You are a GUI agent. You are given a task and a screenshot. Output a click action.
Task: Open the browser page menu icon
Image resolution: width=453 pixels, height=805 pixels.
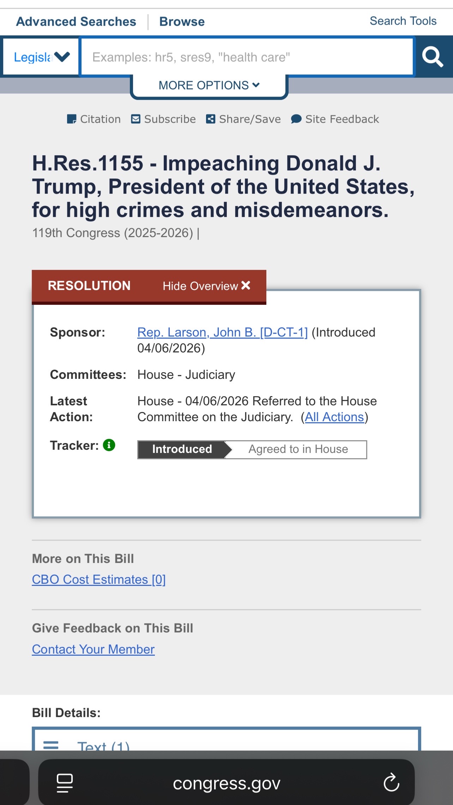[x=65, y=783]
